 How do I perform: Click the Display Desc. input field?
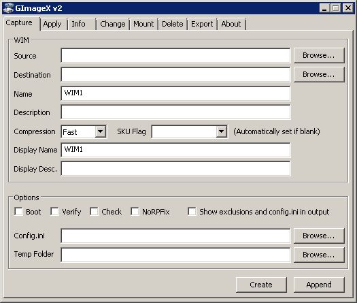point(175,169)
